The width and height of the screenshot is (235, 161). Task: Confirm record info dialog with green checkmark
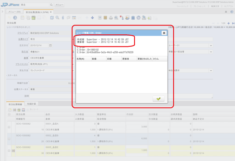point(159,99)
